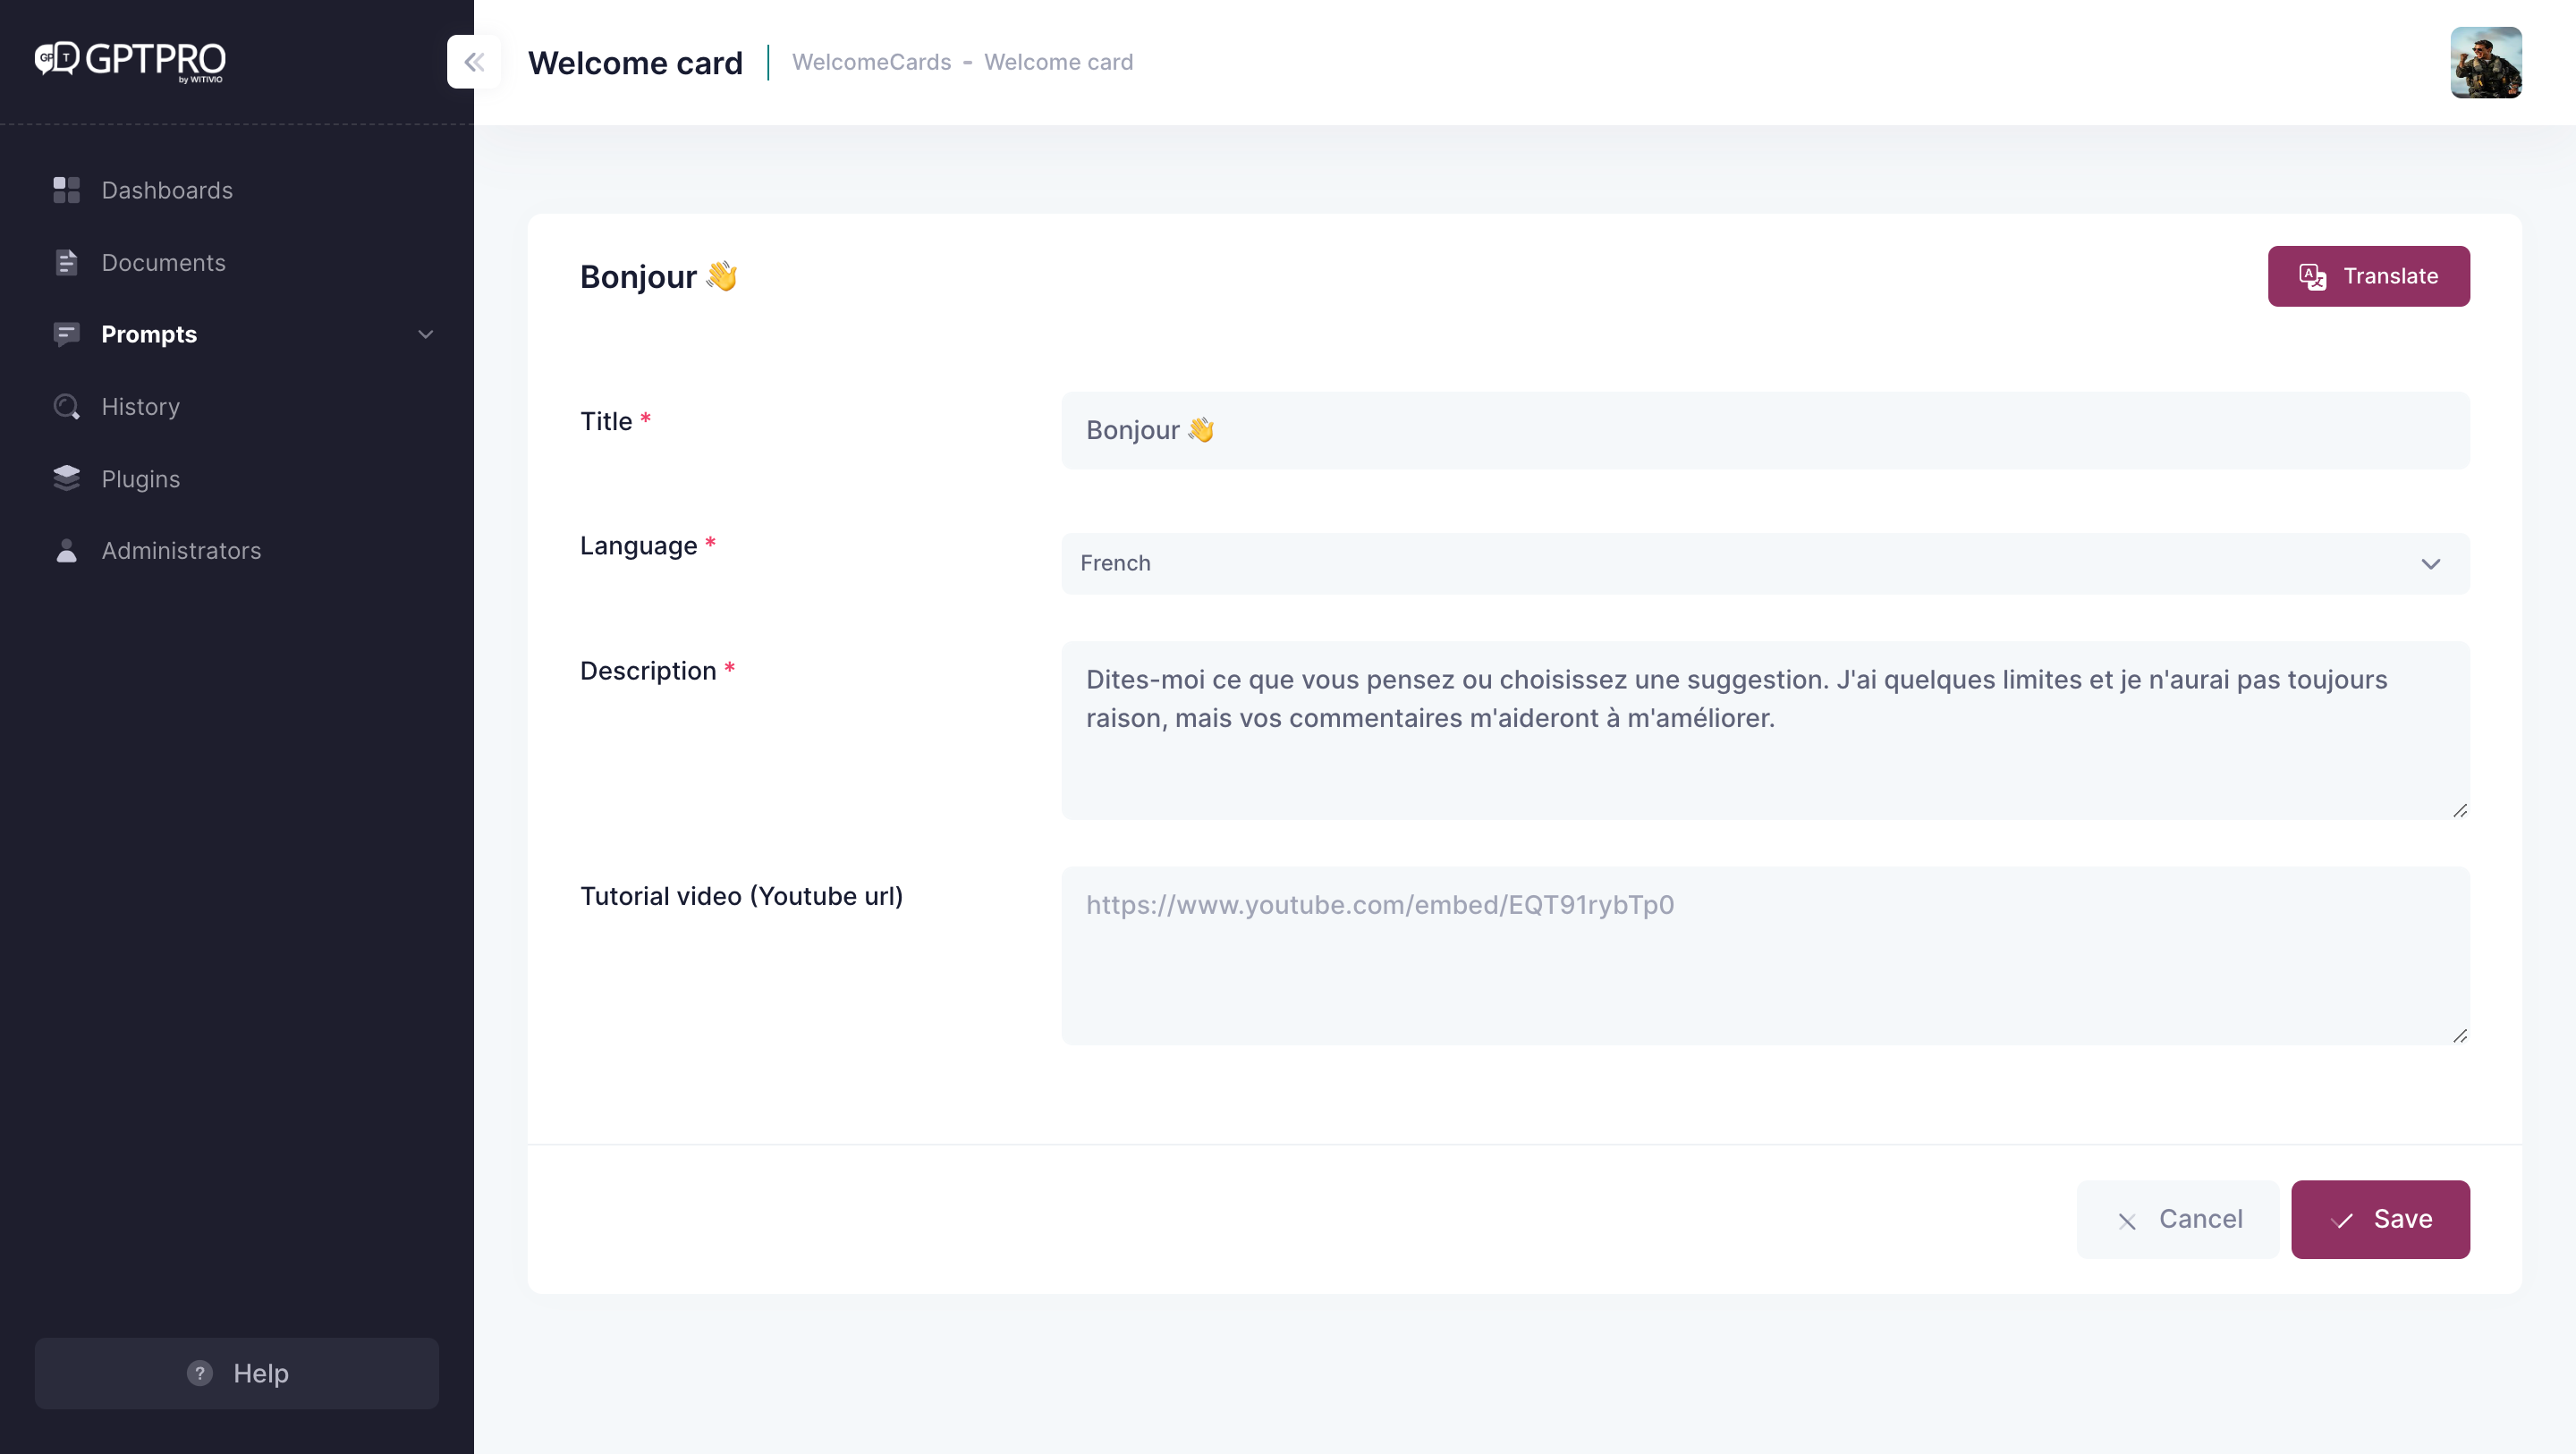Cancel editing the welcome card

pos(2177,1219)
